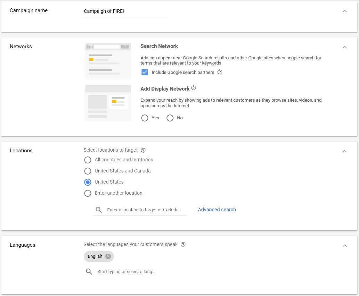Click the Search Network heading

(x=159, y=46)
